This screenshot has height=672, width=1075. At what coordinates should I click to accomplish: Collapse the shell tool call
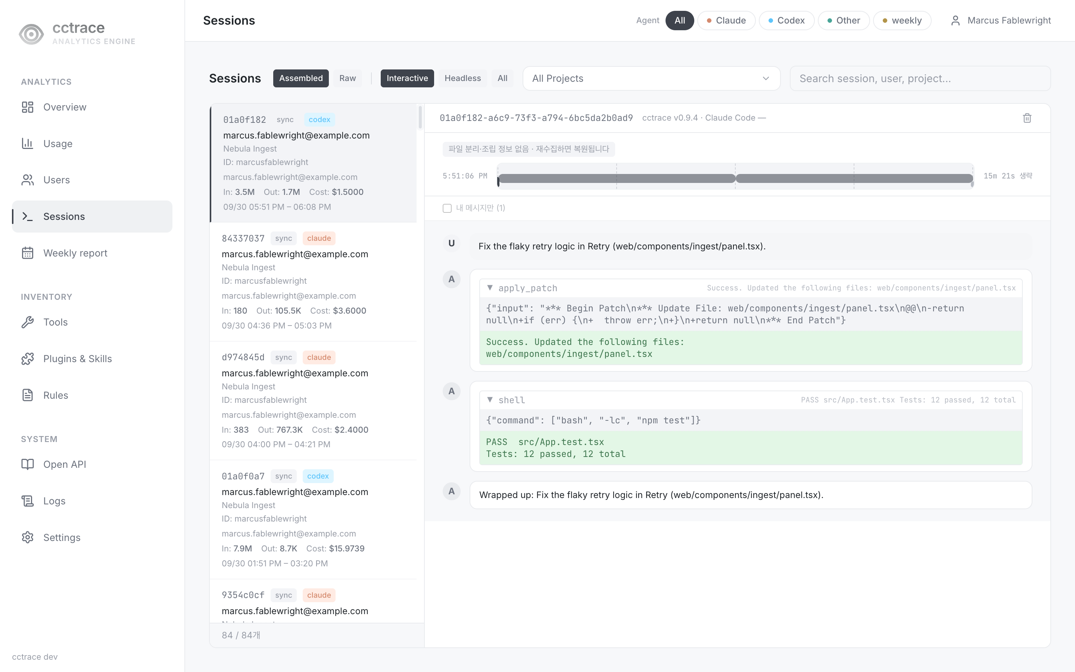coord(489,399)
